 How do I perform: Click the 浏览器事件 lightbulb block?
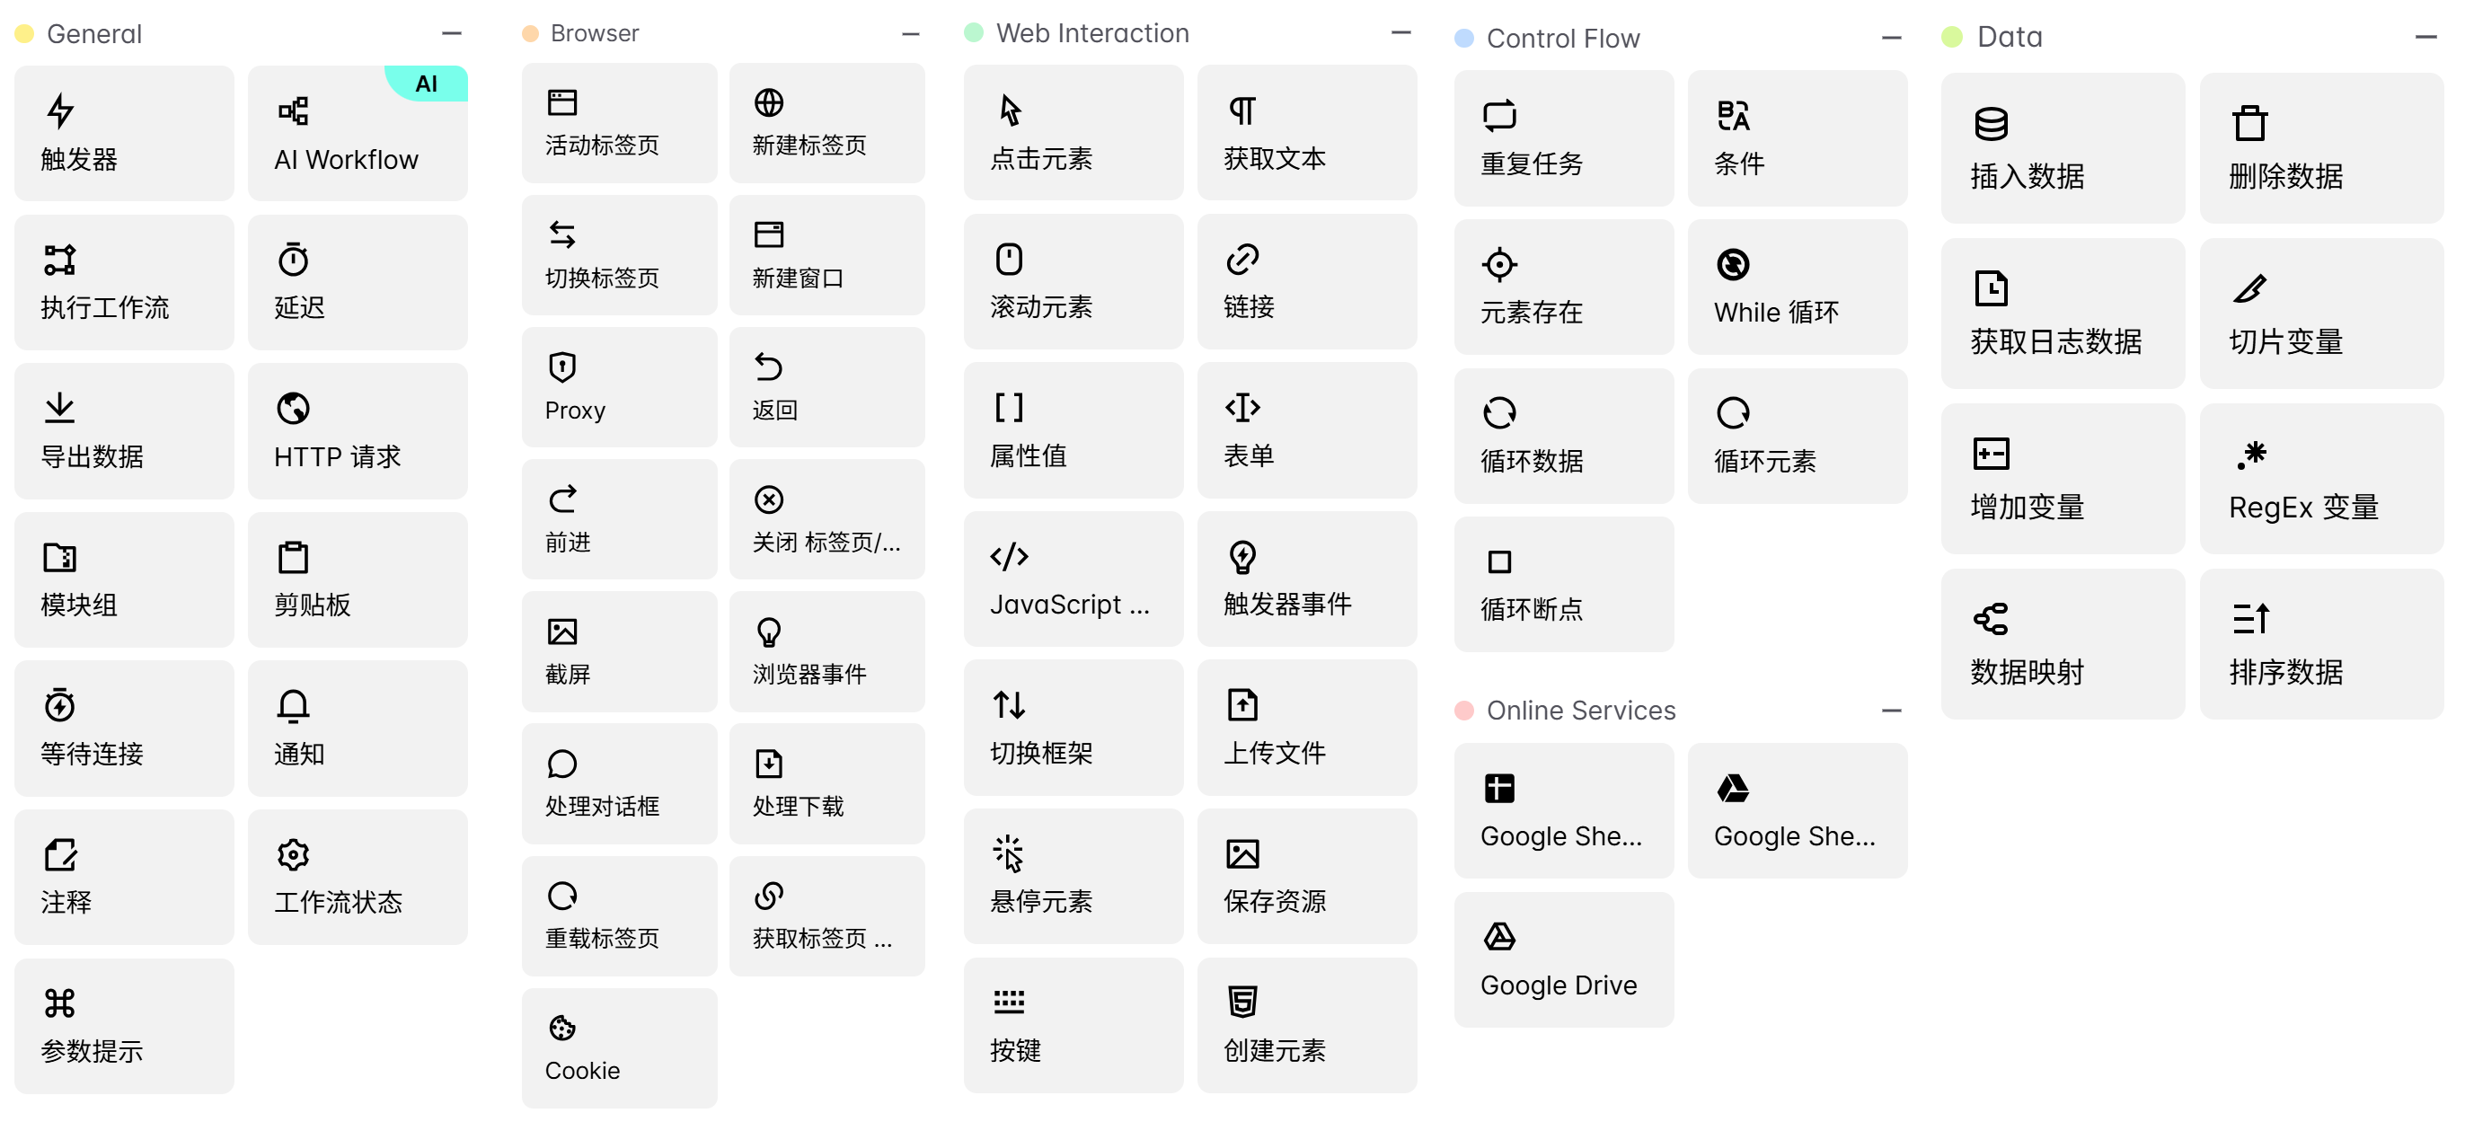[826, 651]
